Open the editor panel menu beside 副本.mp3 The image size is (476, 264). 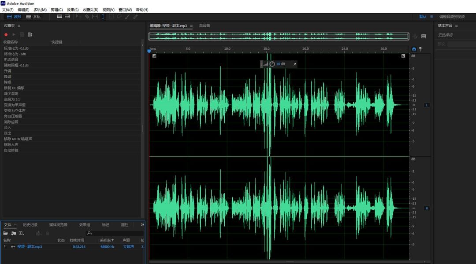tap(191, 26)
